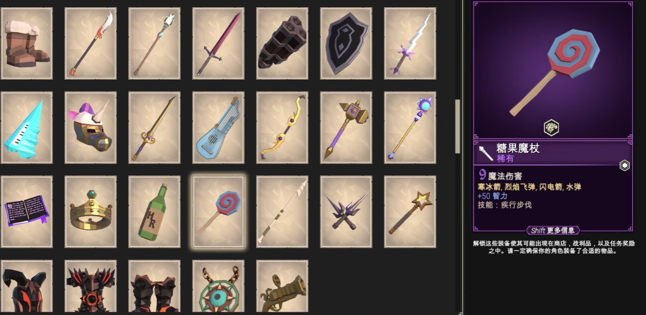Pick the lightning blade sword card
646x315 pixels.
point(410,43)
